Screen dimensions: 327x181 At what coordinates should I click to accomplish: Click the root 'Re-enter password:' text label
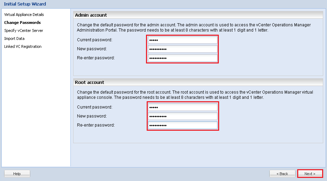96,125
